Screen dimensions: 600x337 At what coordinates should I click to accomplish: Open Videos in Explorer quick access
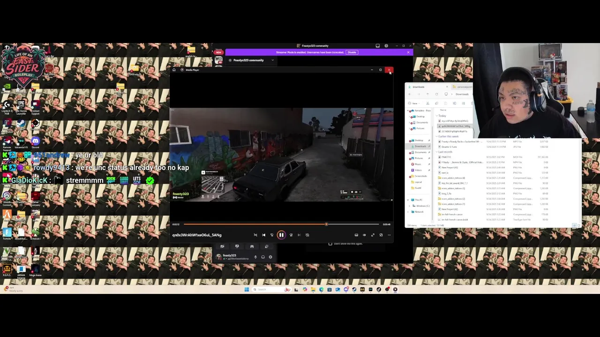coord(418,170)
